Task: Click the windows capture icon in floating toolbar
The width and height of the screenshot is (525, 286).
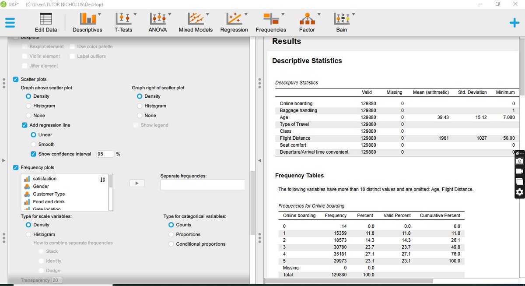Action: click(x=519, y=181)
